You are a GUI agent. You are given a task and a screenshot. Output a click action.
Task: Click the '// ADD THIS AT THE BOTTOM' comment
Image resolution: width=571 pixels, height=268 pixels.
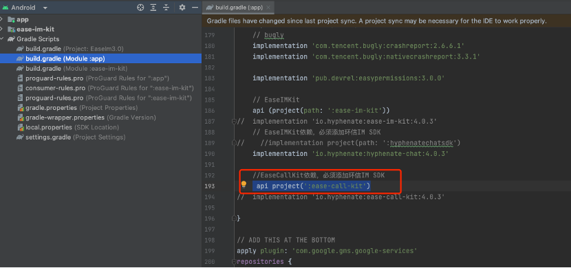286,240
